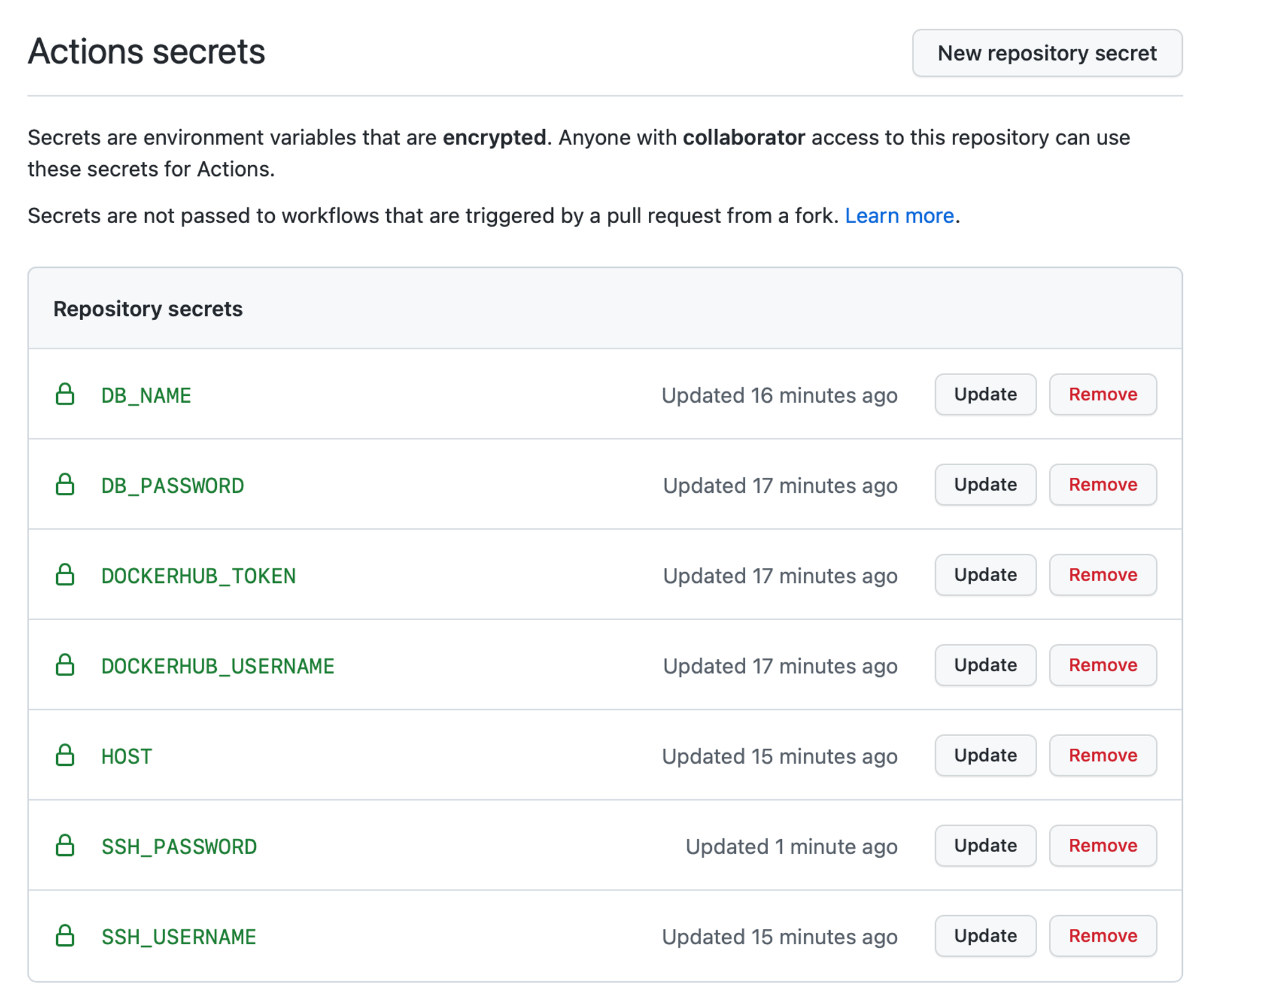Click the DOCKERHUB_TOKEN secret name

tap(198, 576)
